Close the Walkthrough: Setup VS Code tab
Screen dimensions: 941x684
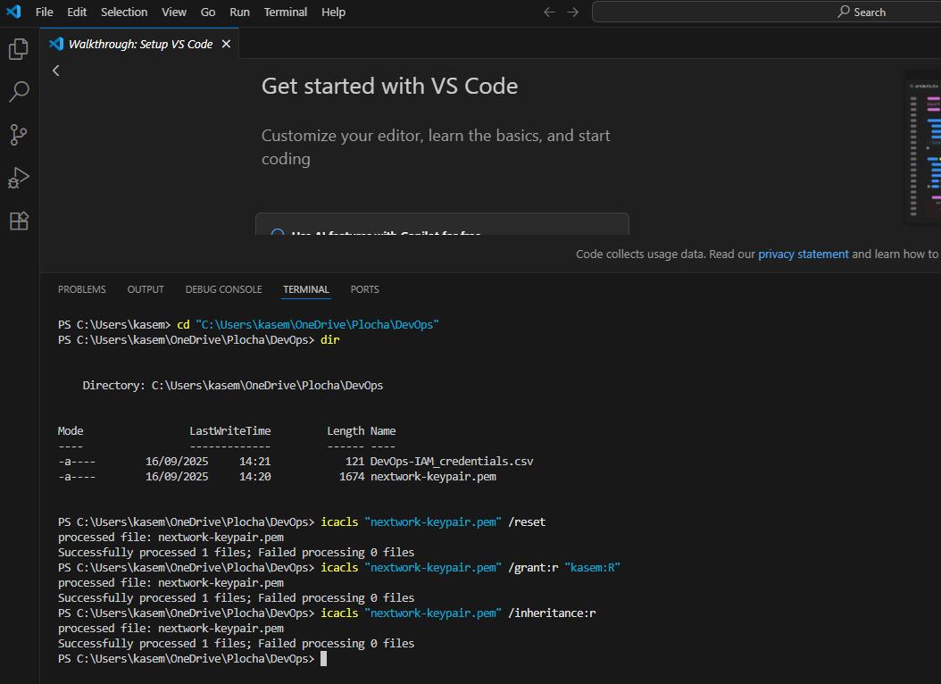tap(226, 44)
